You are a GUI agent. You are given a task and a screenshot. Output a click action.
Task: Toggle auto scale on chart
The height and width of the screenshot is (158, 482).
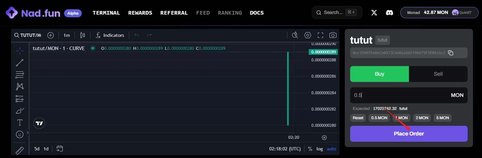pyautogui.click(x=331, y=149)
